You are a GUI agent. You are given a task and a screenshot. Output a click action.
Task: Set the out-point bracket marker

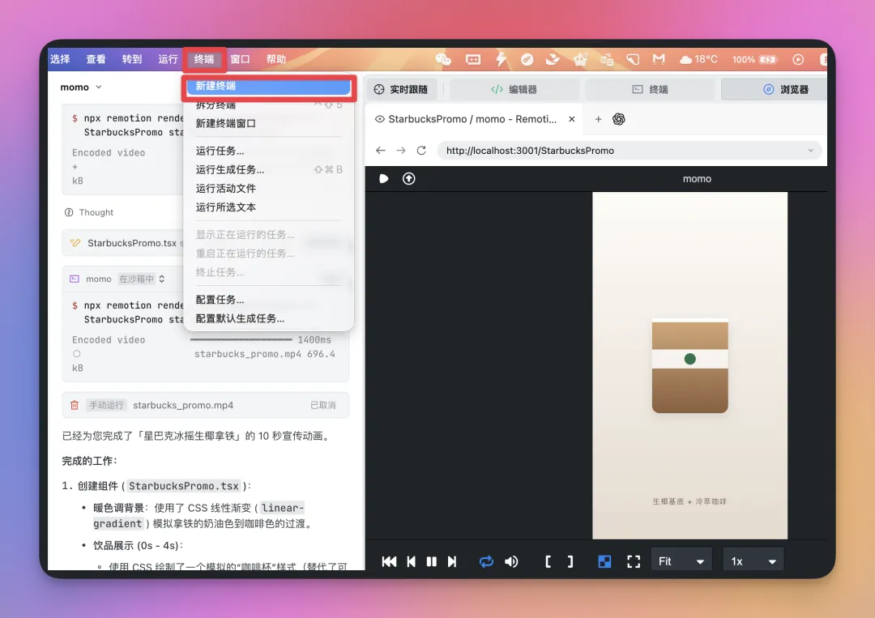pos(570,561)
